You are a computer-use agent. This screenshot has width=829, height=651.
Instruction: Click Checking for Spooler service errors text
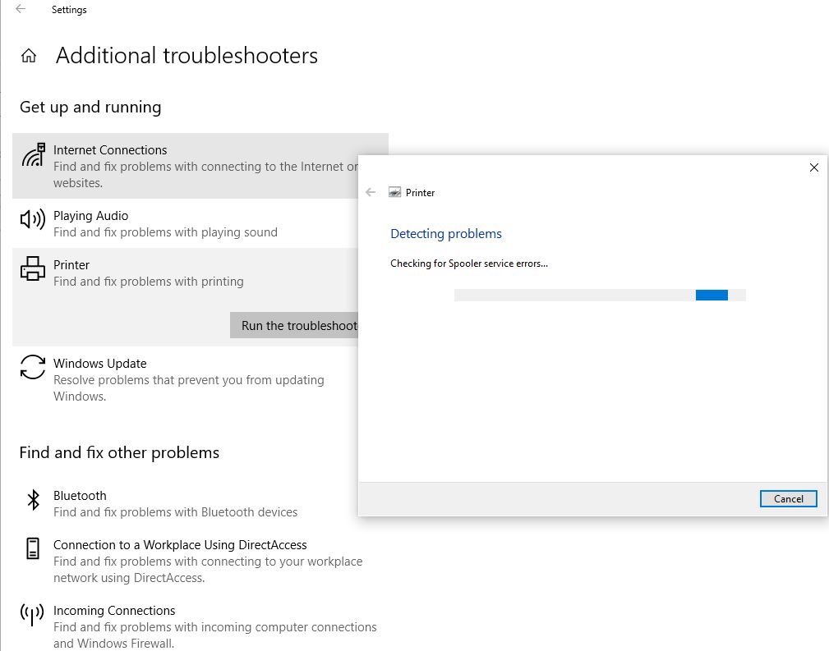tap(469, 264)
